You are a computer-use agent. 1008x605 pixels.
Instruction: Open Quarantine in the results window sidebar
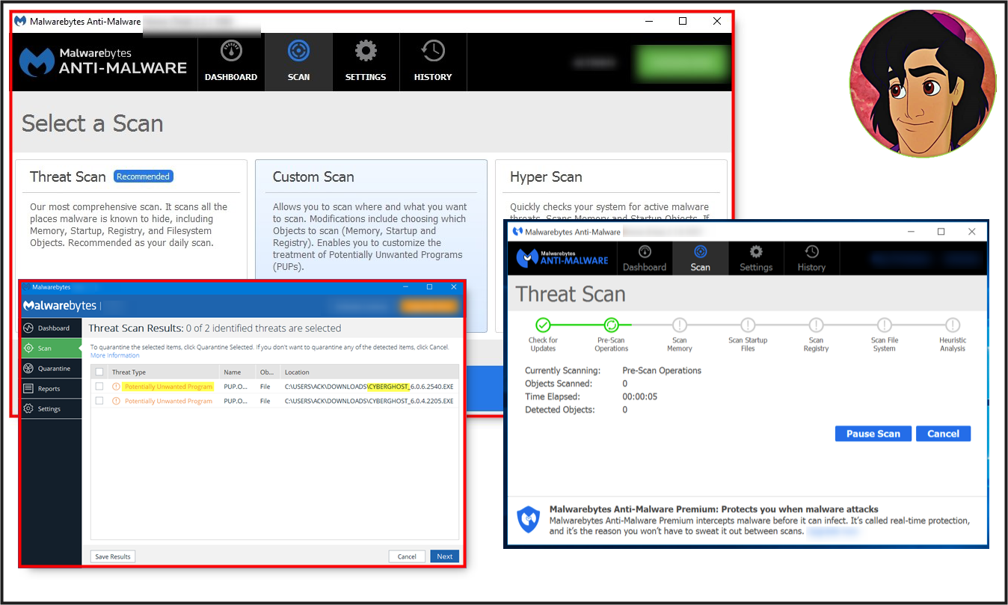52,369
